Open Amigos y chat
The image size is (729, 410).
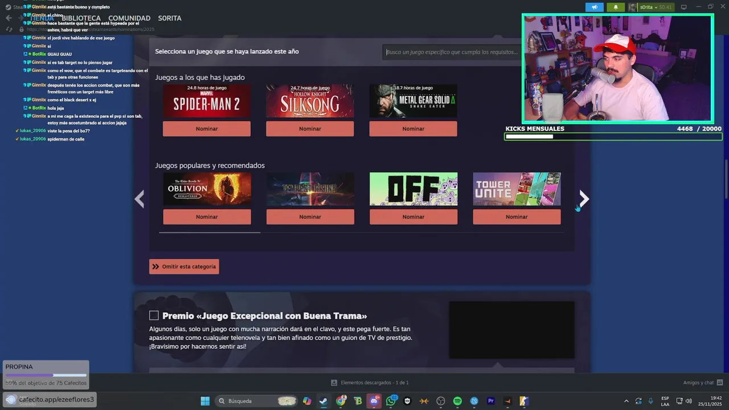pos(703,383)
